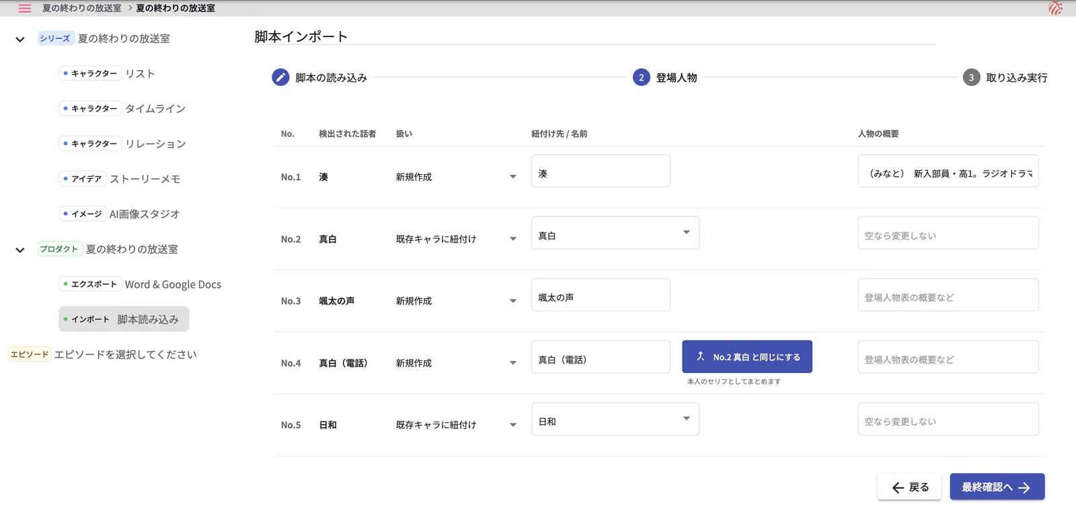Viewport: 1076px width, 523px height.
Task: Click detected speaker 真白（電話） cell
Action: point(344,363)
